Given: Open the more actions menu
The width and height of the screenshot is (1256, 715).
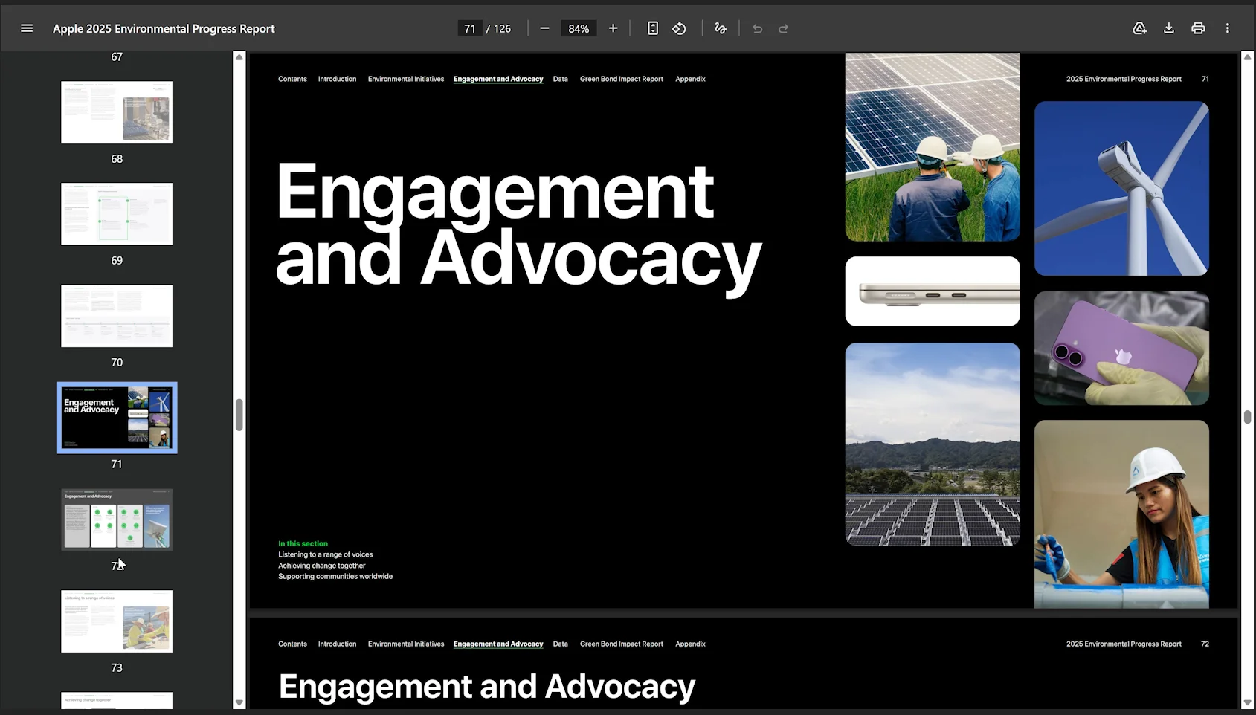Looking at the screenshot, I should coord(1228,28).
